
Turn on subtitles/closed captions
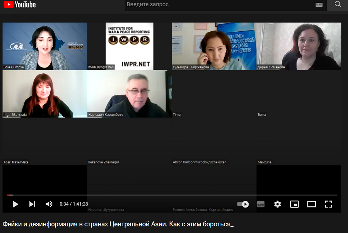pos(261,204)
